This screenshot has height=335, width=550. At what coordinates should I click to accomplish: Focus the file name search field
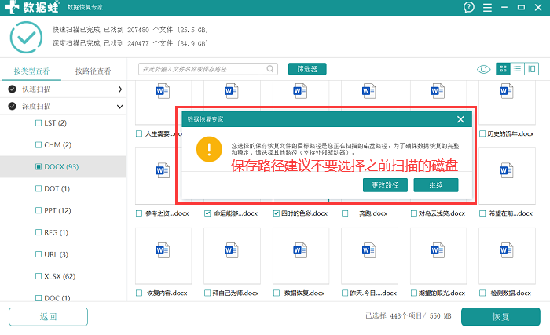point(203,69)
